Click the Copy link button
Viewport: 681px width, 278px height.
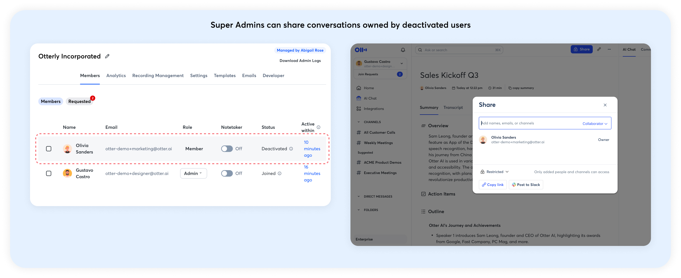493,185
